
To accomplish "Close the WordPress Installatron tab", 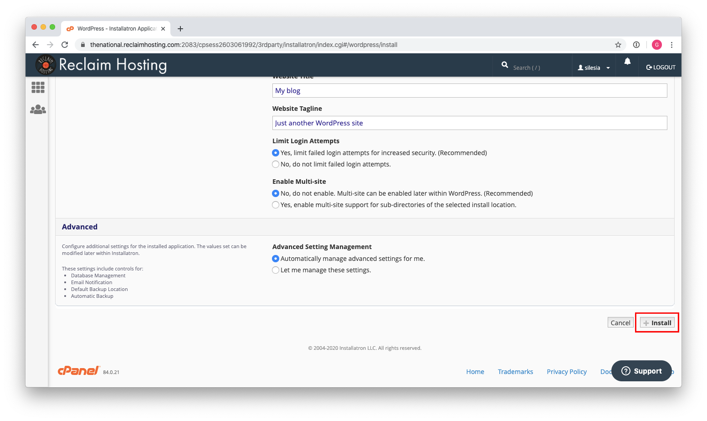I will 163,29.
